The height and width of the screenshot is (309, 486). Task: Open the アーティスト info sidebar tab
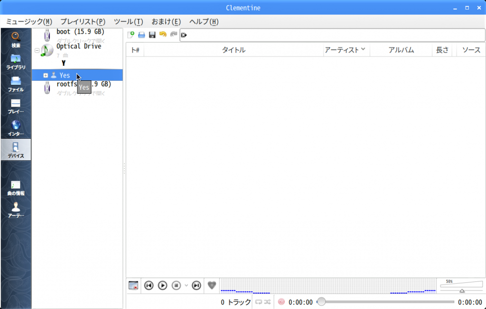16,210
